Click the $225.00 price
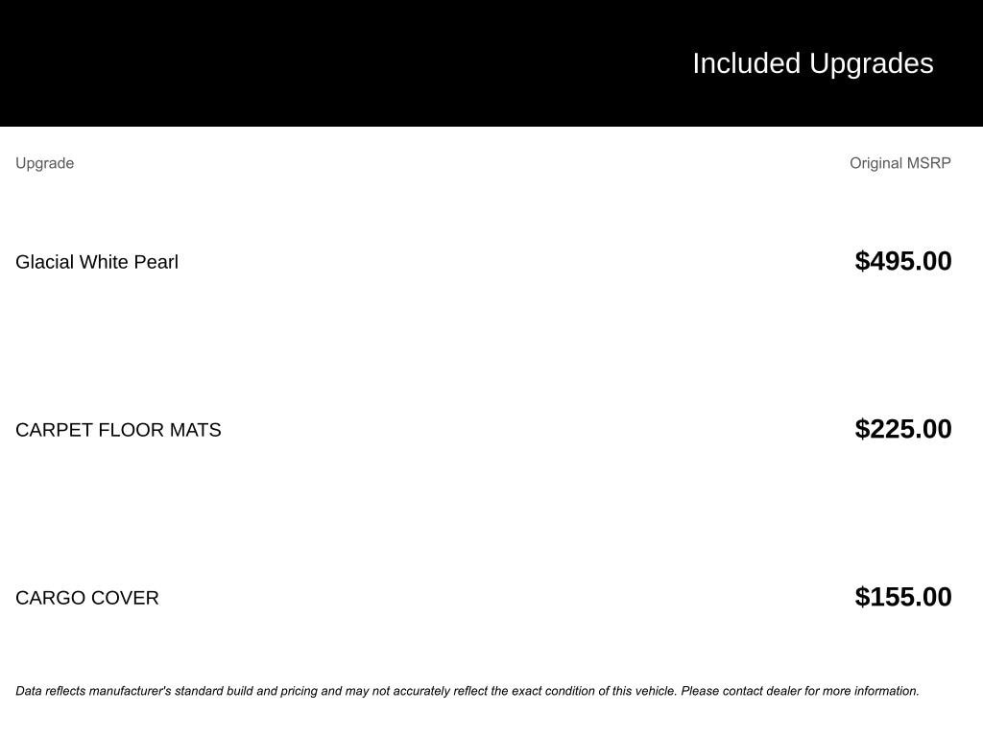Screen dimensions: 983x737 [902, 429]
